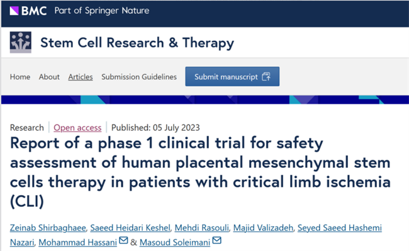The height and width of the screenshot is (251, 409).
Task: Click the BMC logo in header
Action: pyautogui.click(x=28, y=11)
